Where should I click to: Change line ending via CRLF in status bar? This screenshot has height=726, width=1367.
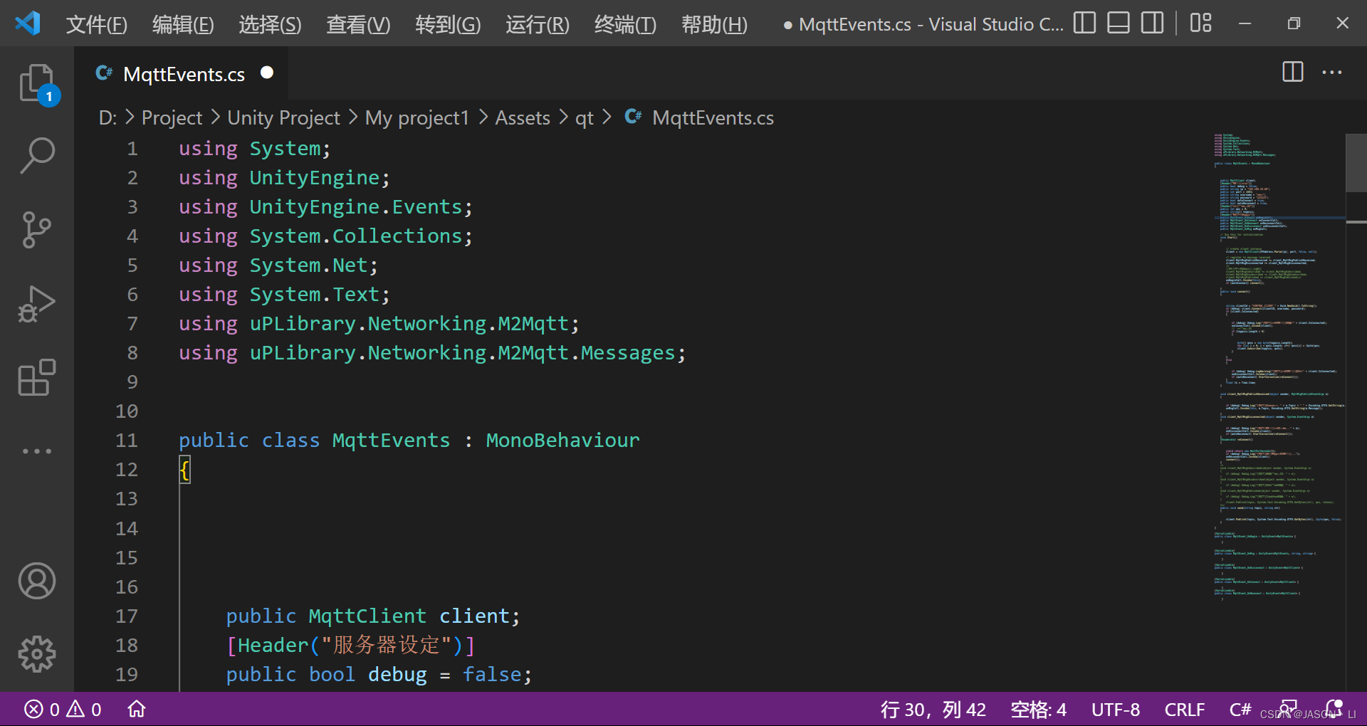tap(1184, 709)
